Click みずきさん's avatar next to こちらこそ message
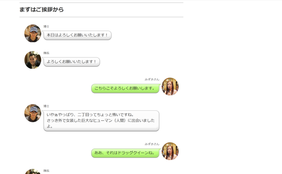Viewport: 282px width, 174px height. tap(170, 87)
